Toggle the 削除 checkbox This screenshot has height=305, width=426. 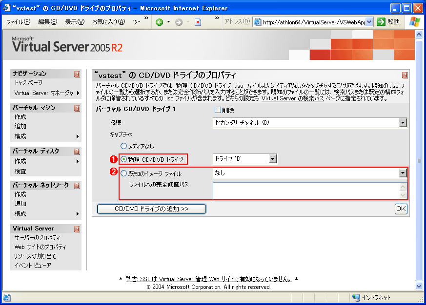click(218, 110)
